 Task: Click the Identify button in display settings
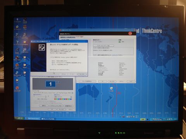pos(44,106)
